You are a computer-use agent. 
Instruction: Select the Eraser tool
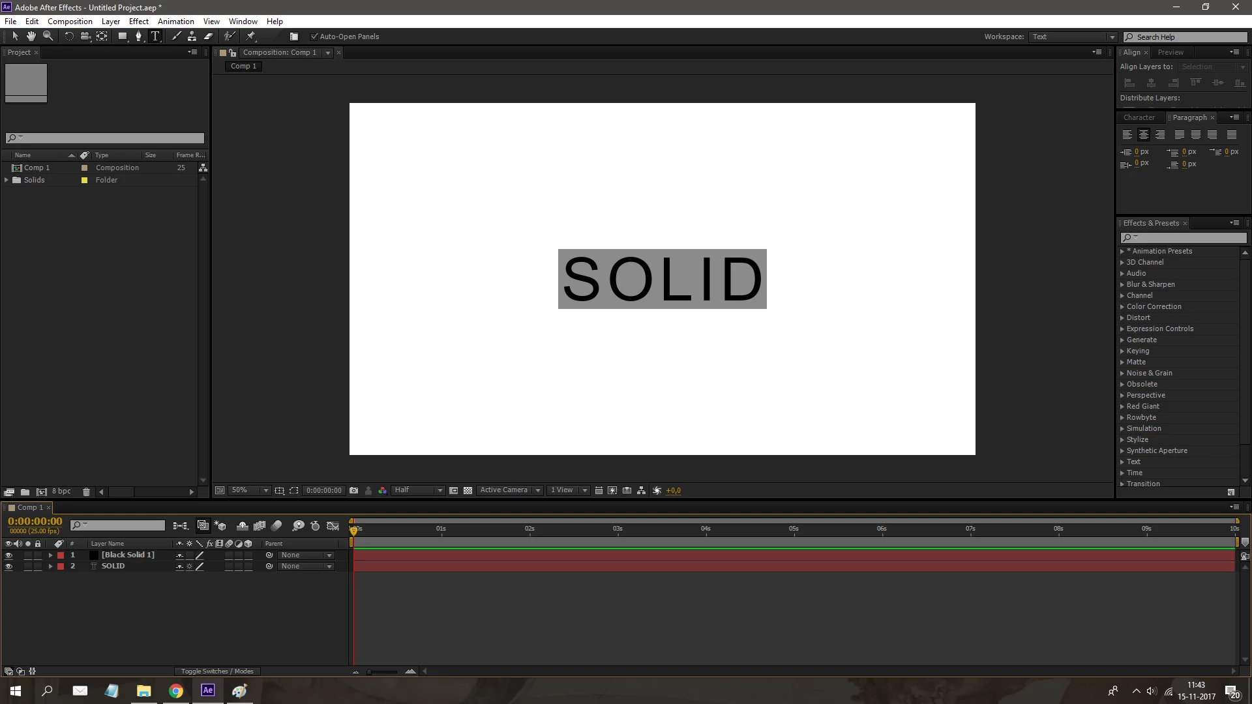[209, 37]
